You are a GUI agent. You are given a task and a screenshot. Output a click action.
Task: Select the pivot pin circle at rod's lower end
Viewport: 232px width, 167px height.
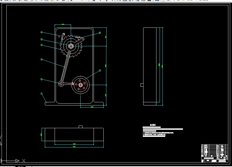click(61, 84)
